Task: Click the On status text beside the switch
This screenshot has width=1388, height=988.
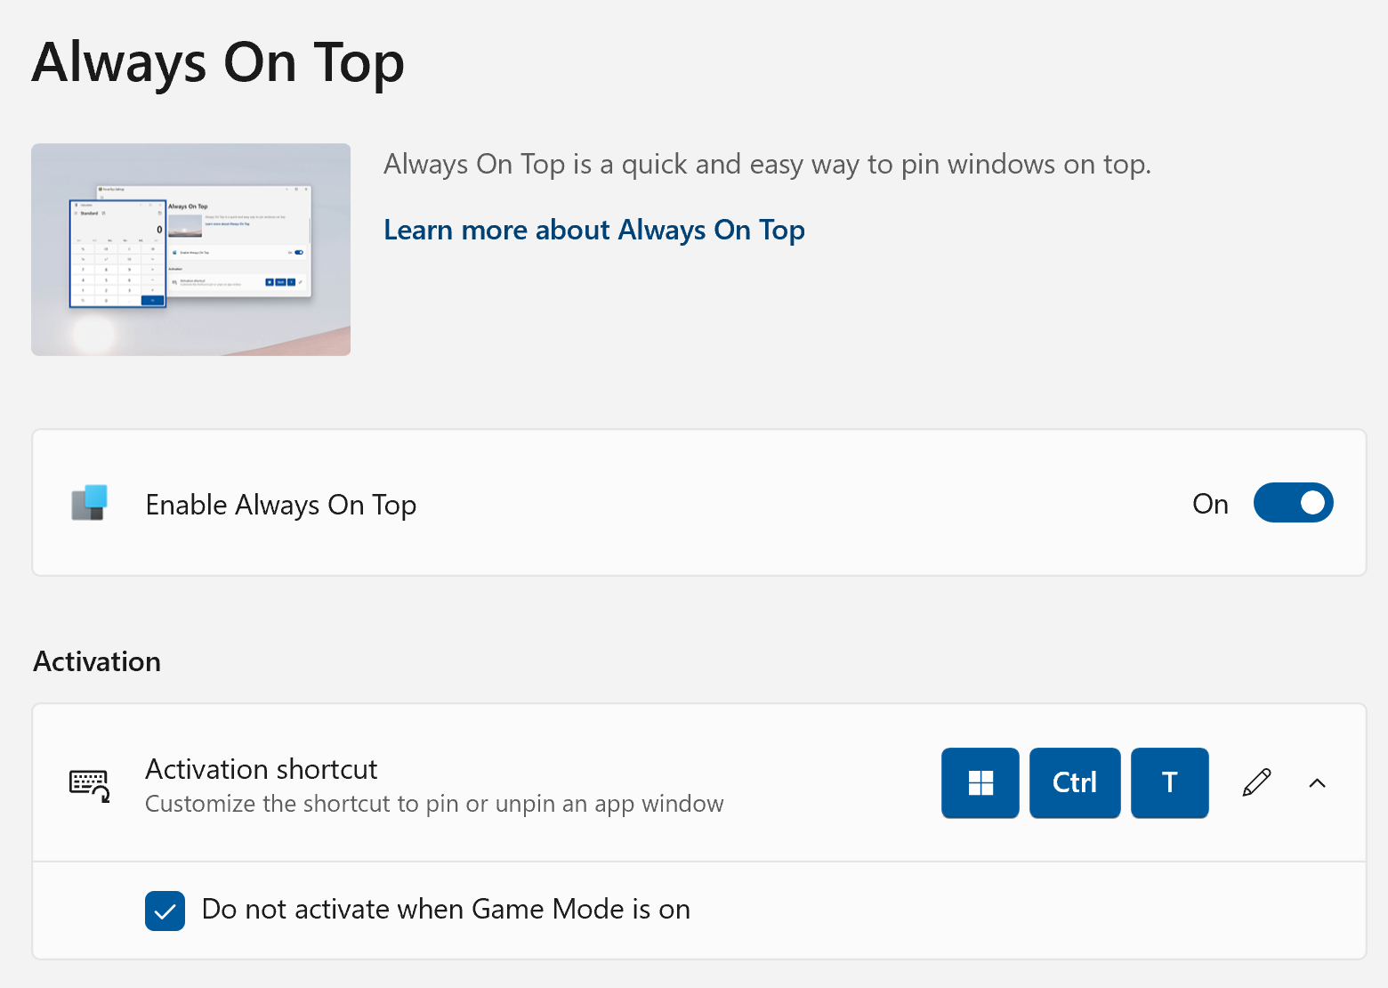Action: [1210, 504]
